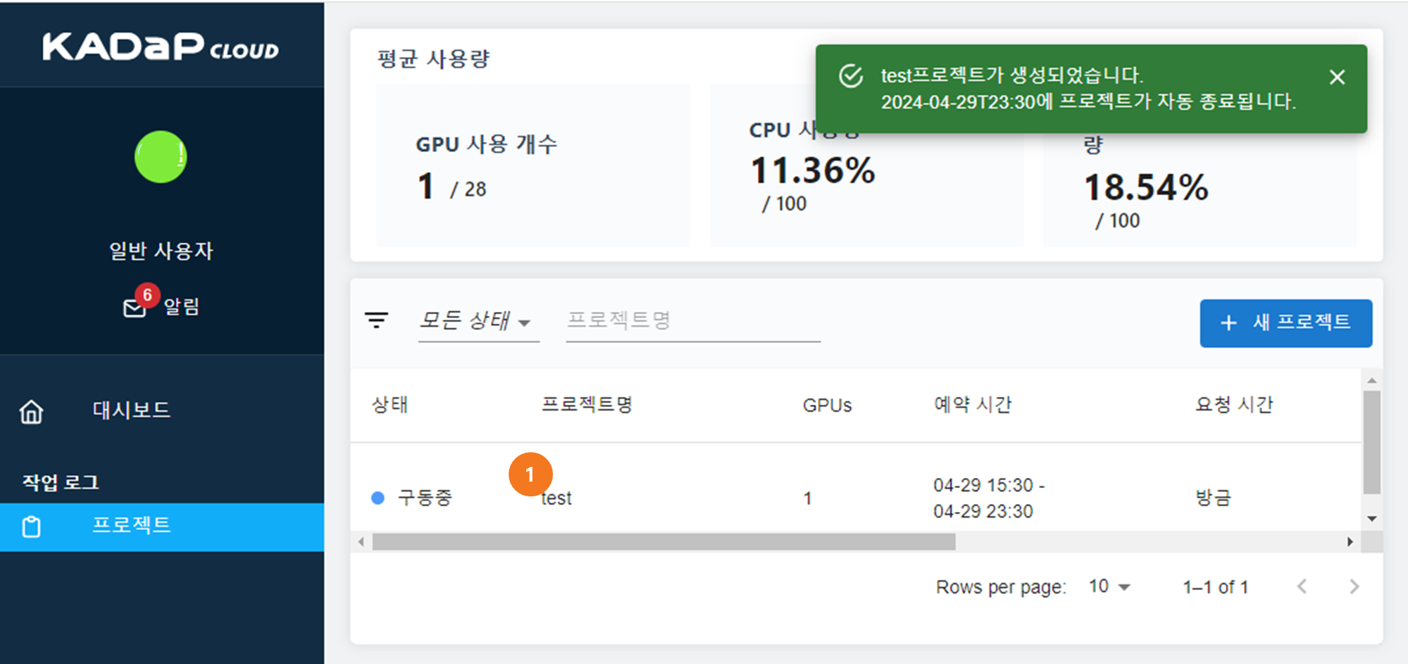Image resolution: width=1408 pixels, height=664 pixels.
Task: Click the 알림 notifications label
Action: (181, 306)
